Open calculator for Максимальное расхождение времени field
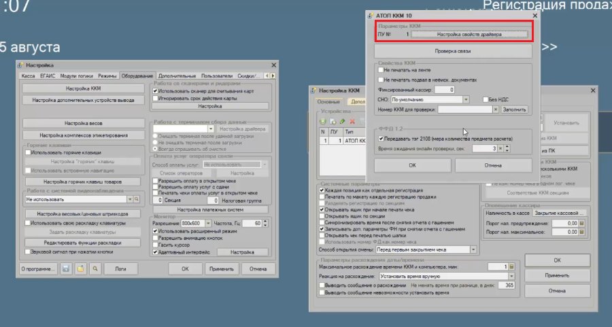Image resolution: width=612 pixels, height=327 pixels. click(511, 267)
